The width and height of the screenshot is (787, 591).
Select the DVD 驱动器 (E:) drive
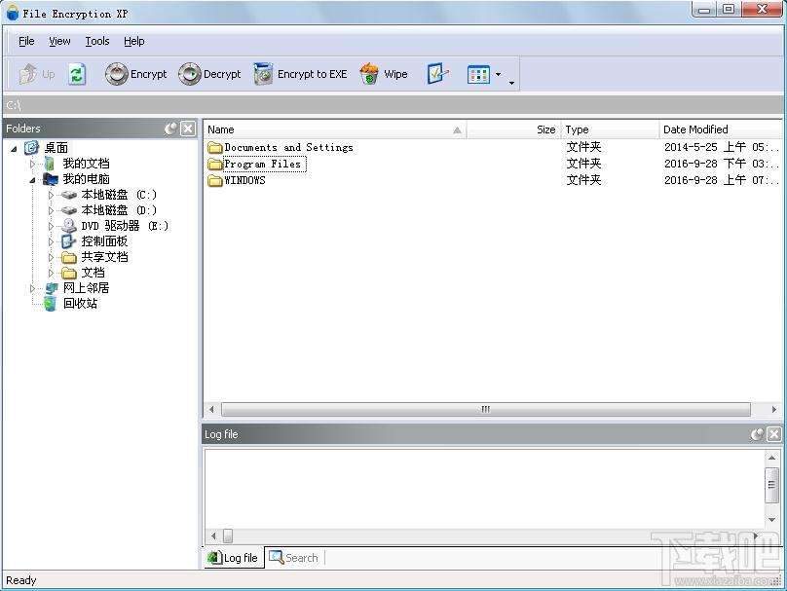[125, 225]
